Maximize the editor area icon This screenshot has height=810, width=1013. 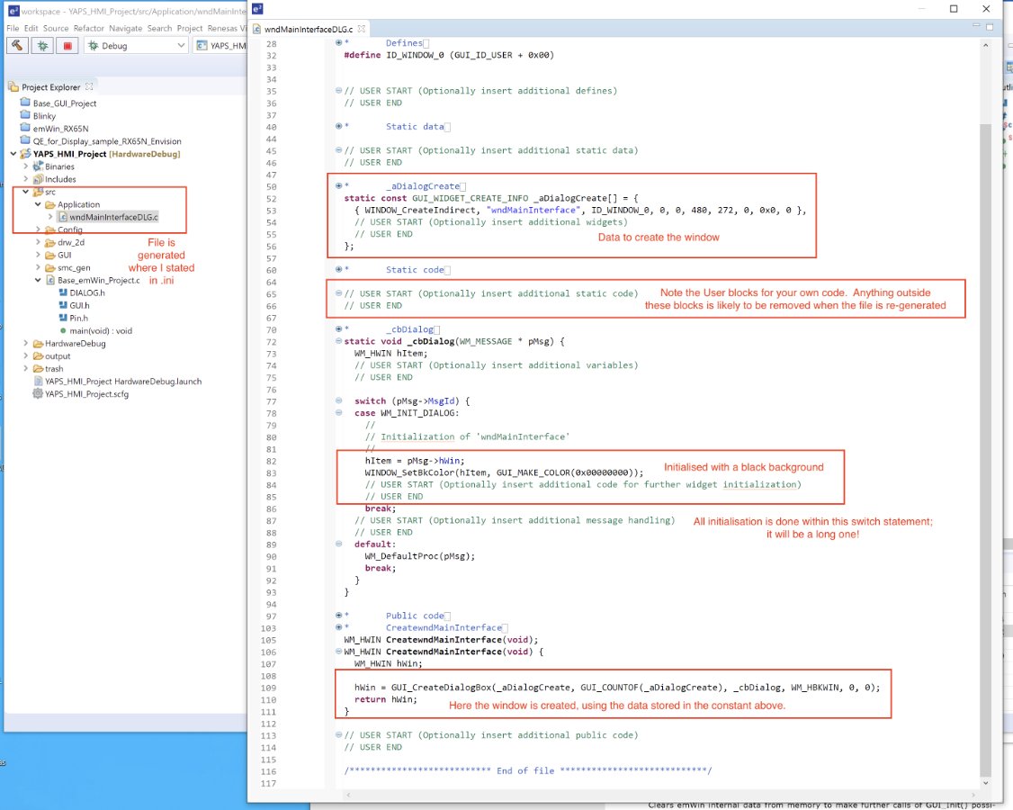(989, 26)
